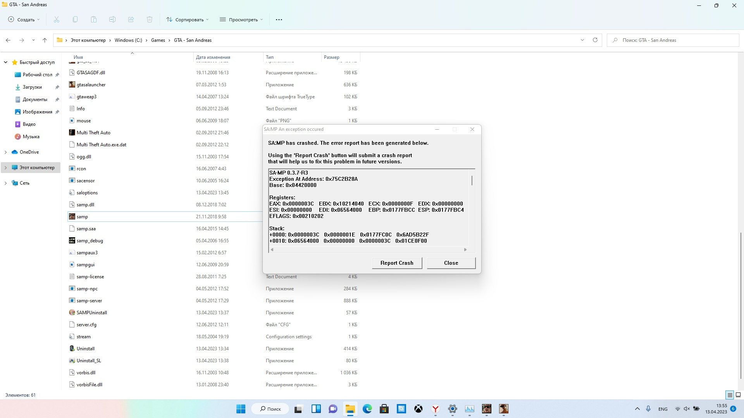
Task: Open the Сортировать dropdown menu
Action: (188, 19)
